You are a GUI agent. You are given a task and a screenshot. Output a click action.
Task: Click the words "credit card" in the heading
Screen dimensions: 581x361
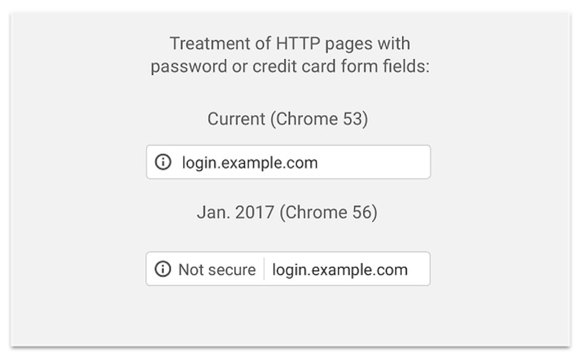pyautogui.click(x=287, y=66)
